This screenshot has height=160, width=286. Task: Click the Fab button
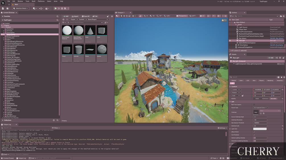95,16
